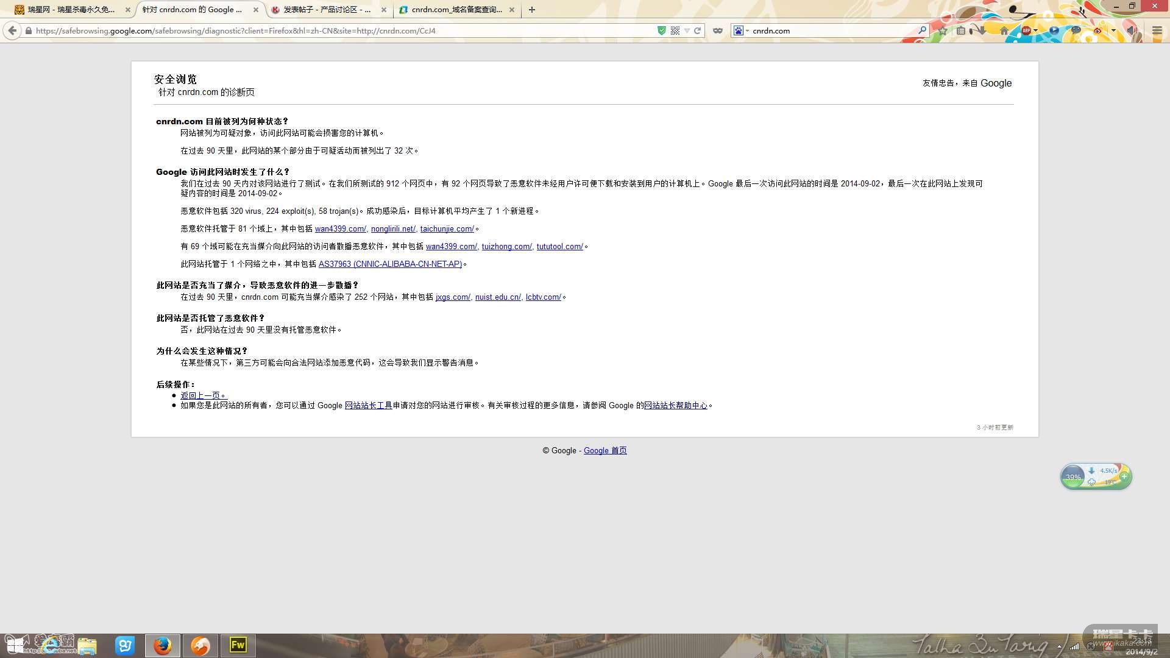Toggle the private browsing mask icon
1170x658 pixels.
point(718,30)
